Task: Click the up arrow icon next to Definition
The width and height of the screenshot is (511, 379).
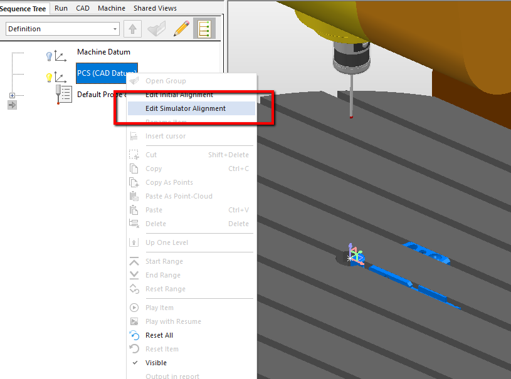Action: [132, 28]
